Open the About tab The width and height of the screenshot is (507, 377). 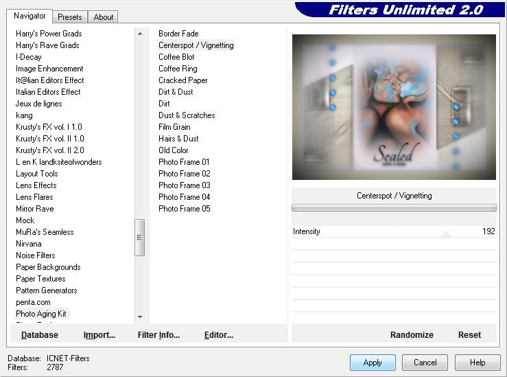(104, 17)
